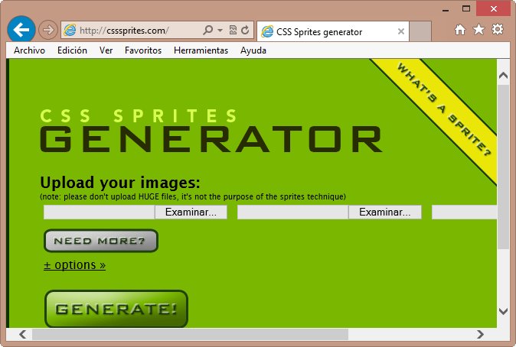Click the note about HUGE files text
The width and height of the screenshot is (516, 347).
[x=193, y=197]
